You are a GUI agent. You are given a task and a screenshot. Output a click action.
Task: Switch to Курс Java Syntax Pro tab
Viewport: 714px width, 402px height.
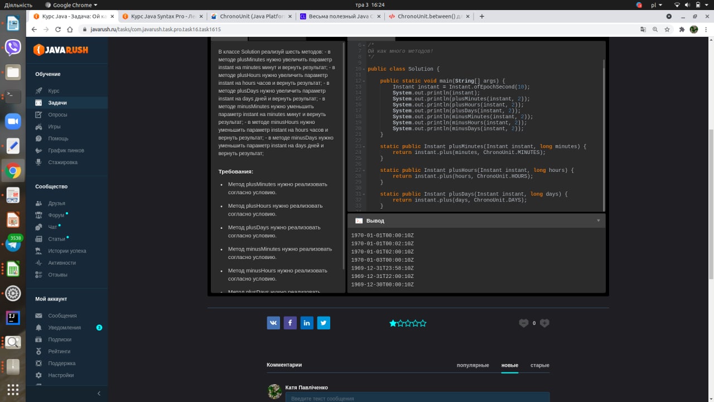point(161,16)
